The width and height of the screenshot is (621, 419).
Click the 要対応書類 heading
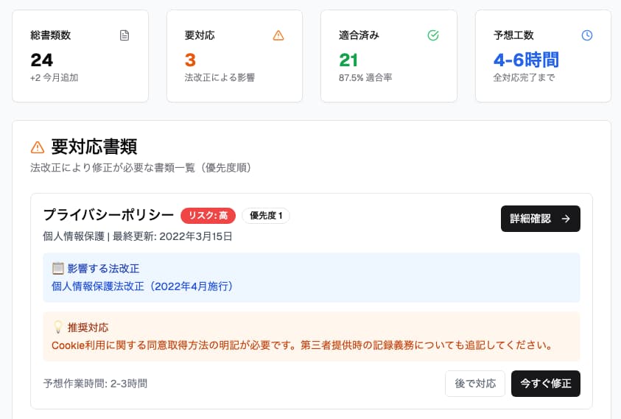(x=94, y=147)
